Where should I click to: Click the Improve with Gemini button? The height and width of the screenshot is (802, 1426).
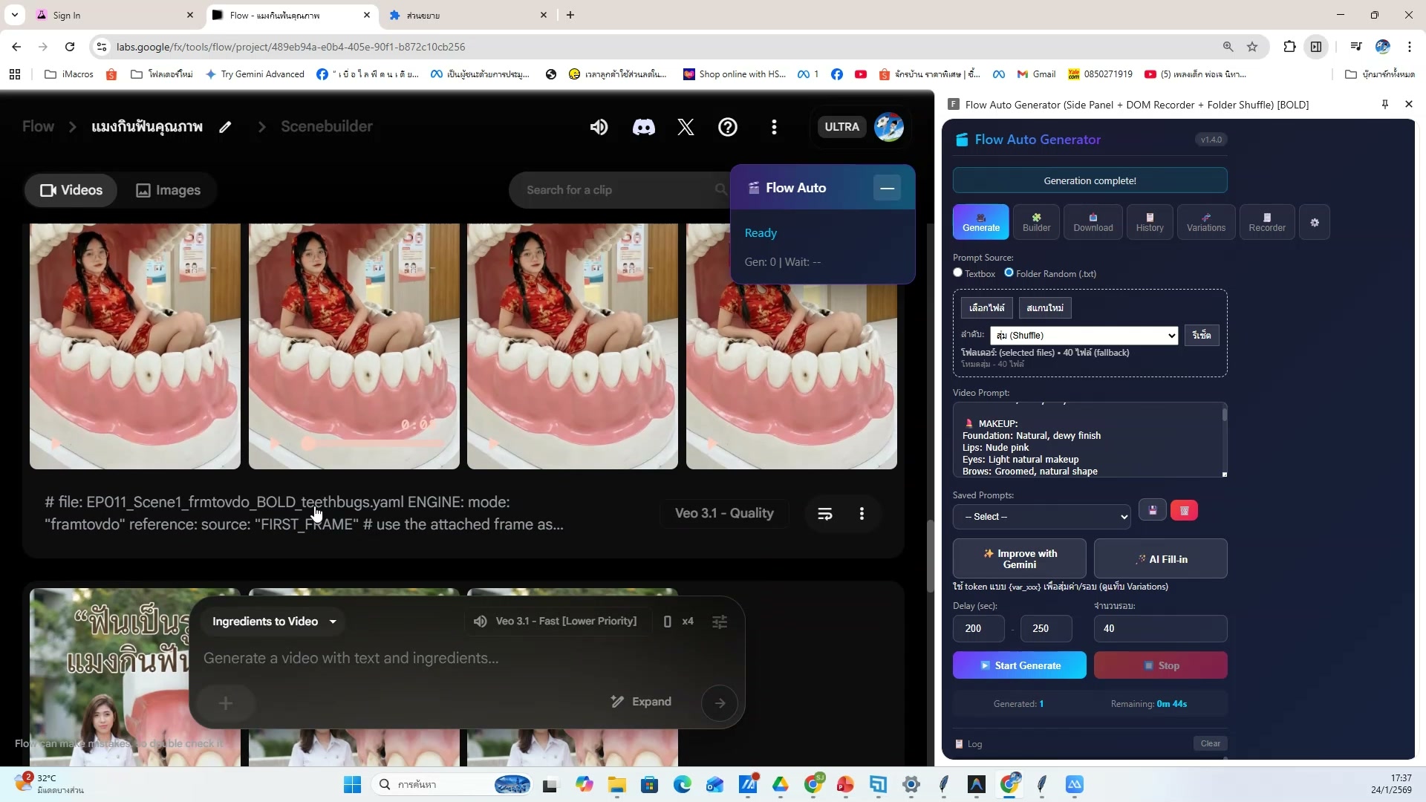[1019, 559]
